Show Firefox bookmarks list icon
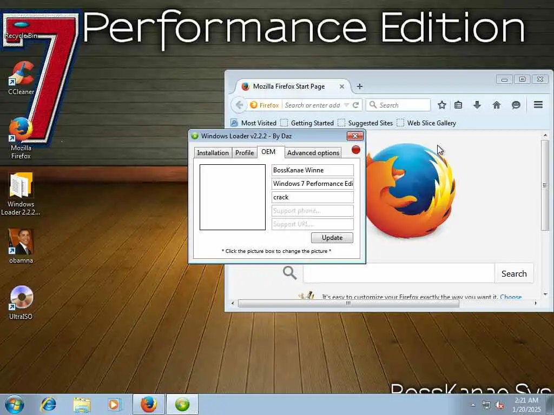Screen dimensions: 554x415 tap(458, 105)
